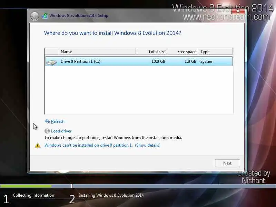This screenshot has height=207, width=276.
Task: Click the Collecting information step label
Action: pos(33,195)
